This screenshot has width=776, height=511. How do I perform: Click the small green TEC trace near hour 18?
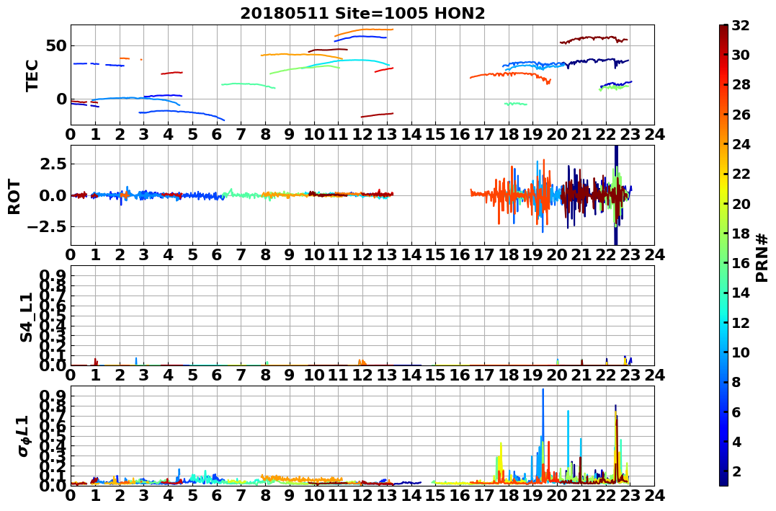click(x=515, y=104)
